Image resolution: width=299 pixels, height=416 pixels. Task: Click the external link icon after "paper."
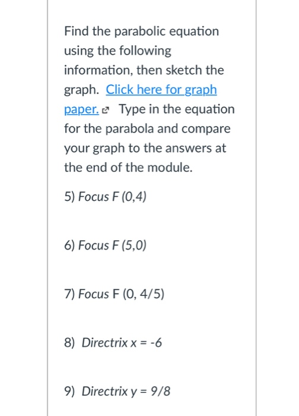(106, 110)
